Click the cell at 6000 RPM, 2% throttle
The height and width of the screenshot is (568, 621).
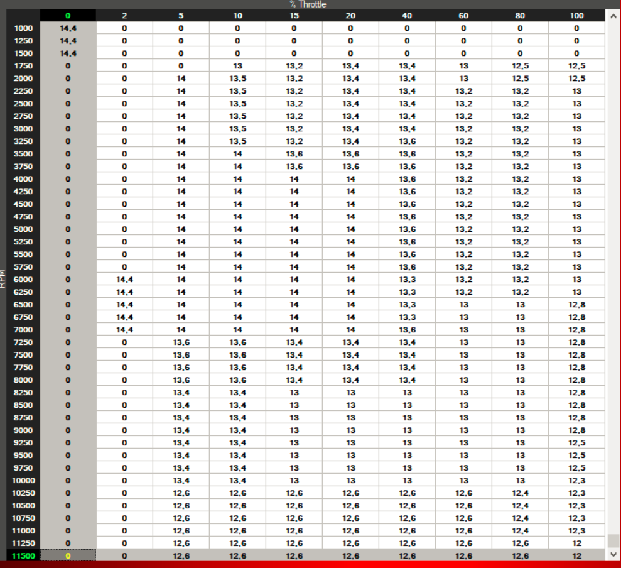124,280
